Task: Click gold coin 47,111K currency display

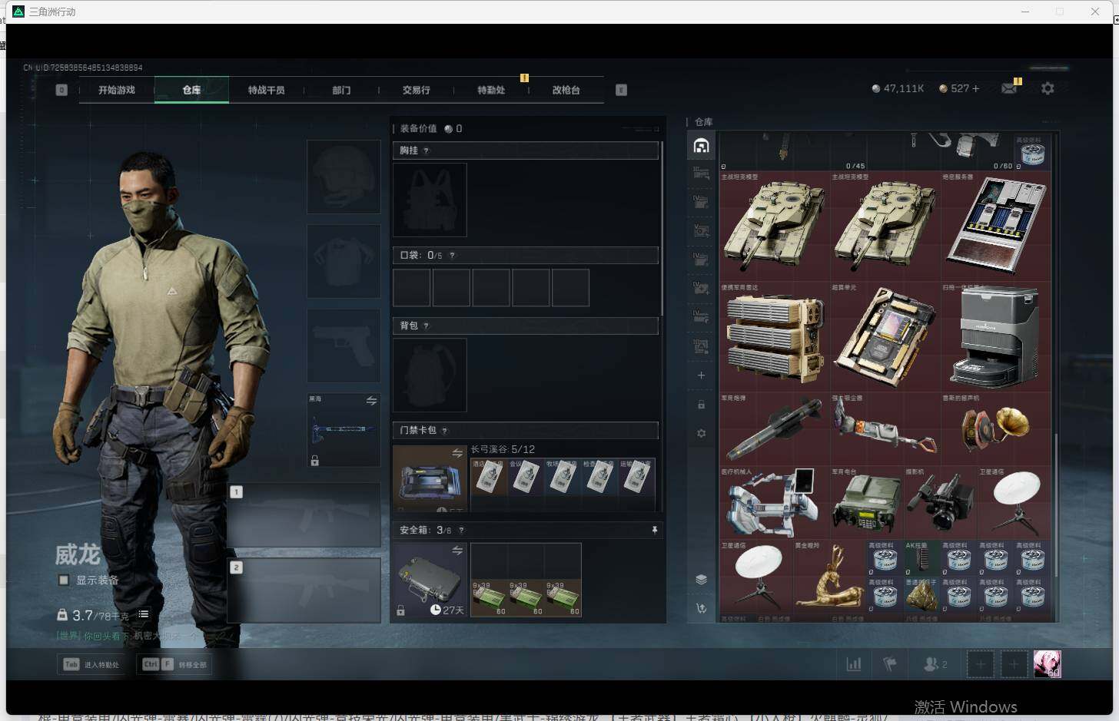Action: [x=898, y=88]
